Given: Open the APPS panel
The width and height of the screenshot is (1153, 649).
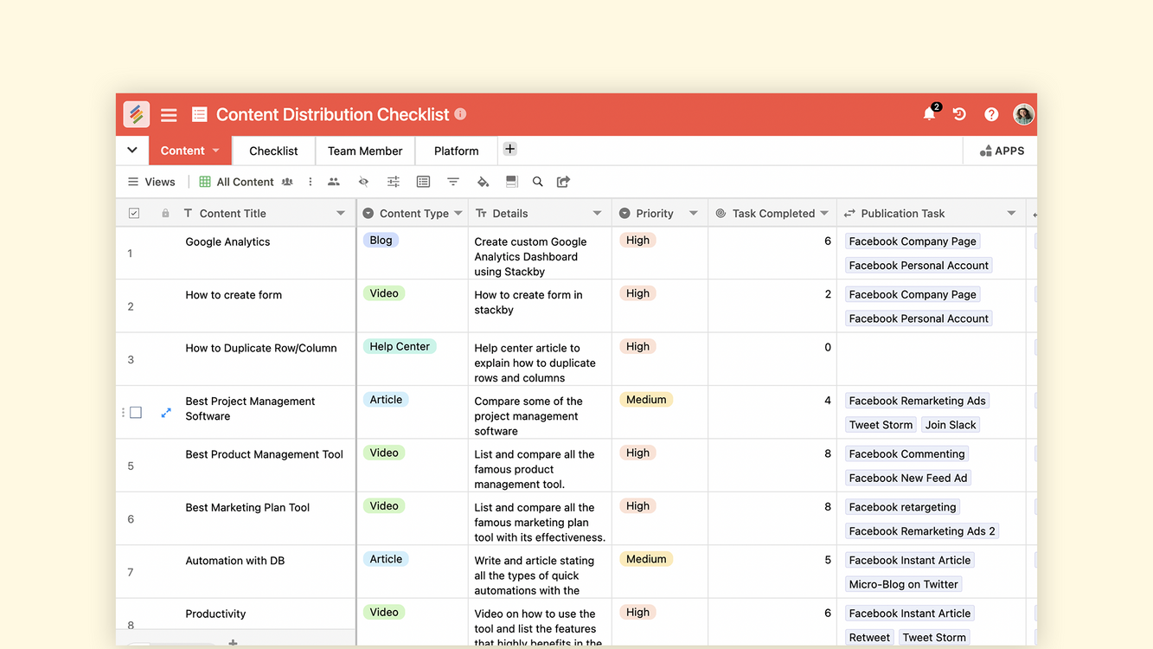Looking at the screenshot, I should click(x=1002, y=151).
